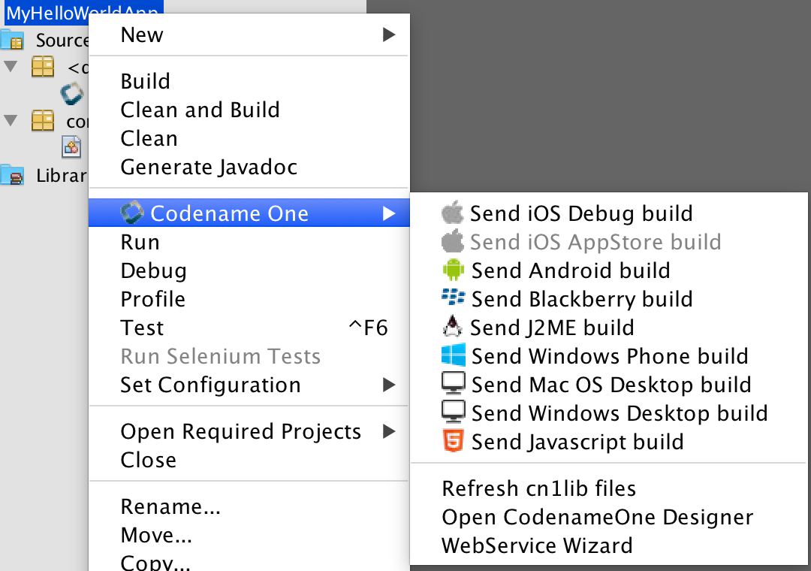811x571 pixels.
Task: Select the Blackberry icon in the build submenu
Action: (454, 299)
